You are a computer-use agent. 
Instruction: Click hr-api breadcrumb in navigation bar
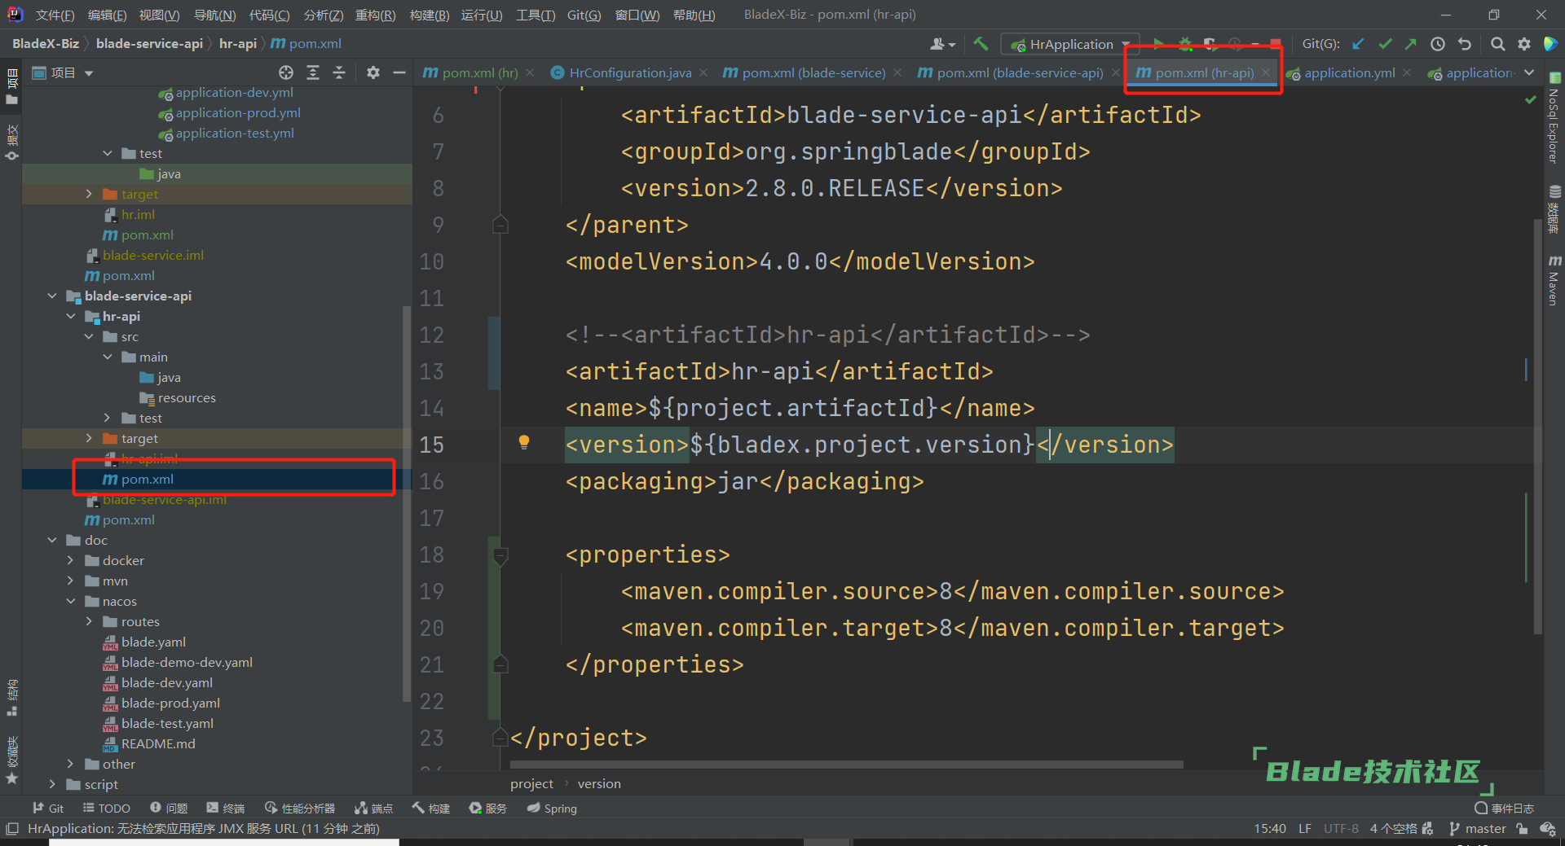coord(237,44)
